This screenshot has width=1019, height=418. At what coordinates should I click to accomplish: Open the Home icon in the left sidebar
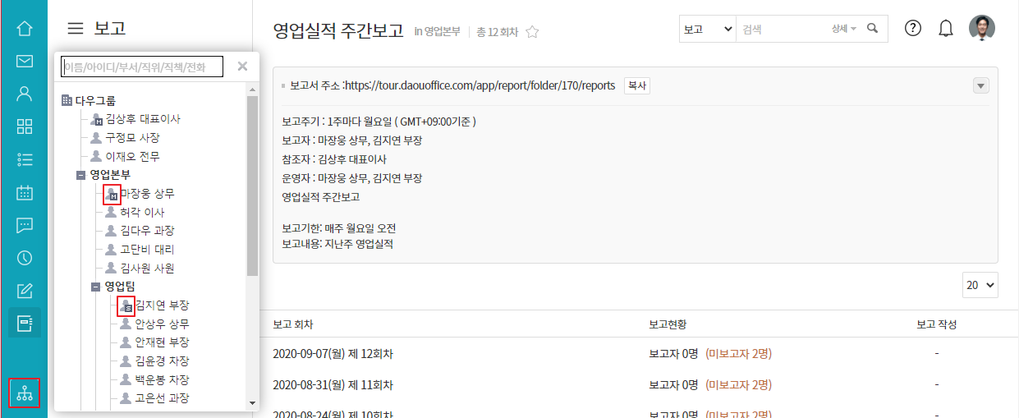(25, 28)
